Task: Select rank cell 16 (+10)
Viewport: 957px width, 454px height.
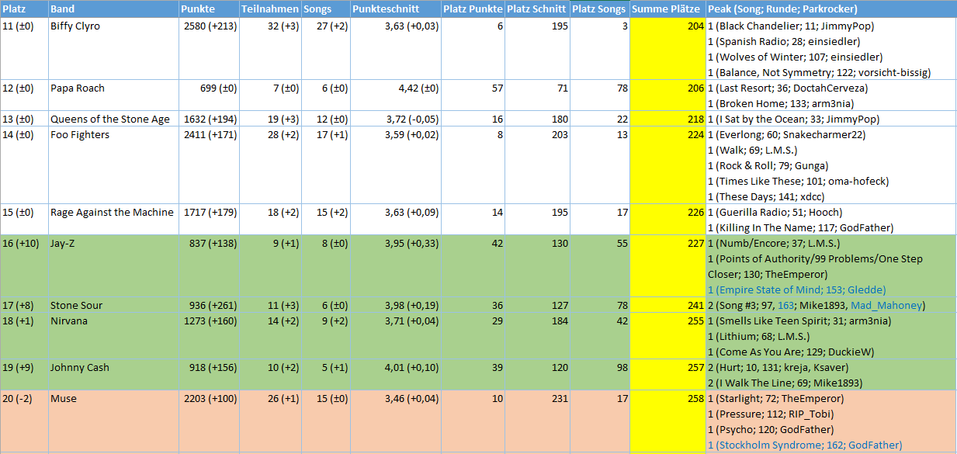Action: coord(23,266)
